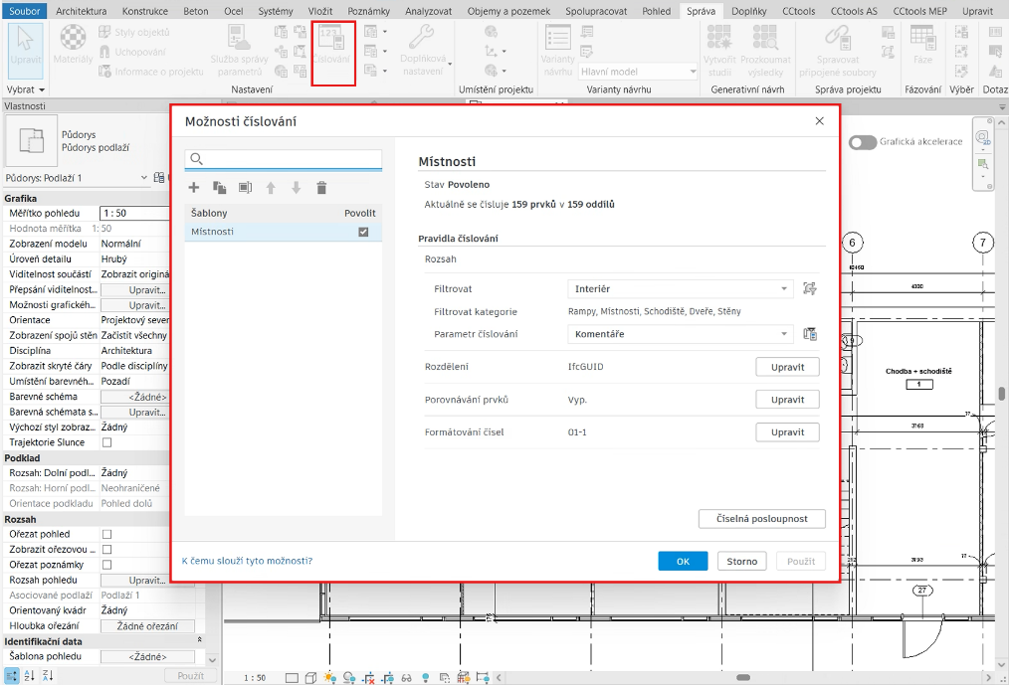Click the sun path icon in view bar
Image resolution: width=1009 pixels, height=685 pixels.
tap(331, 678)
